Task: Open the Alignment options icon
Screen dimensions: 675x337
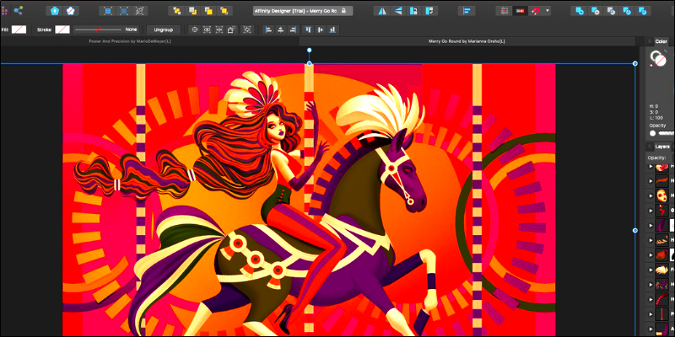Action: (x=467, y=11)
